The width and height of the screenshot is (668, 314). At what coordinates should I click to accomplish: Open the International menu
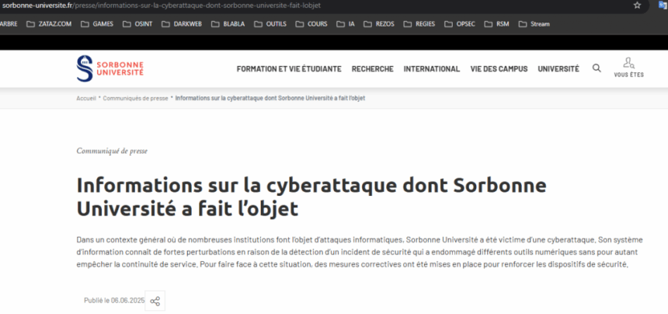click(x=432, y=69)
